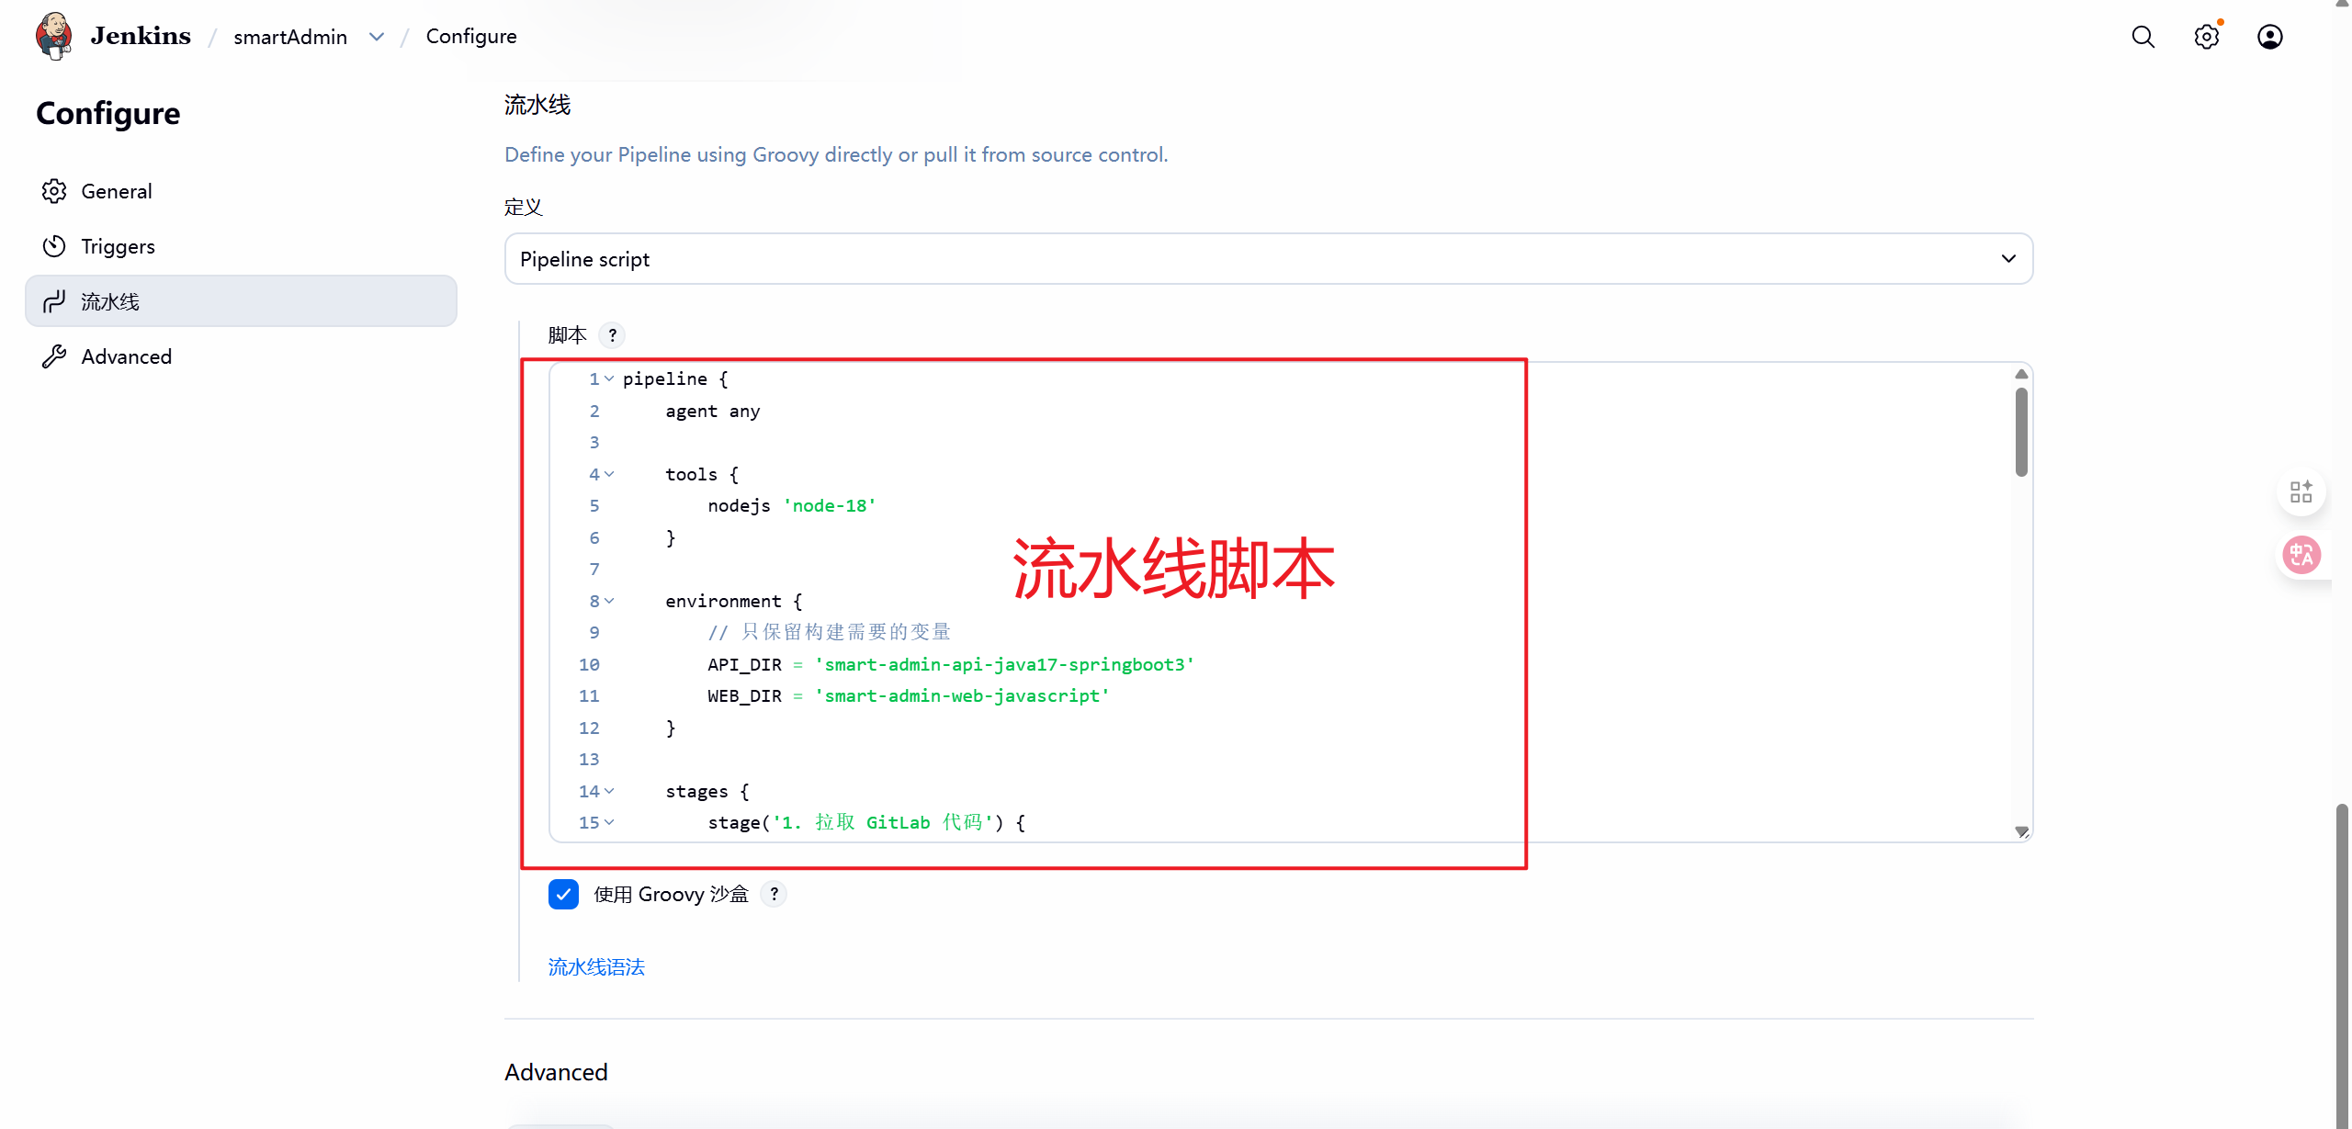Screen dimensions: 2352x1129
Task: Jump to Advanced in the sidebar
Action: pyautogui.click(x=126, y=356)
